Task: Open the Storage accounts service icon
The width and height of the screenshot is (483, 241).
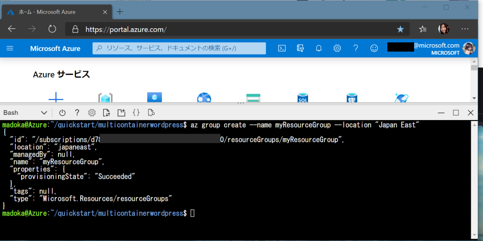Action: pyautogui.click(x=253, y=98)
